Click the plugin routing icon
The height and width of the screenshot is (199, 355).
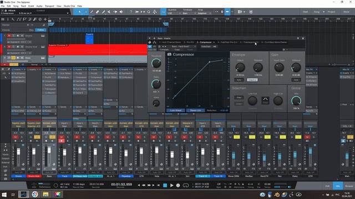(154, 42)
